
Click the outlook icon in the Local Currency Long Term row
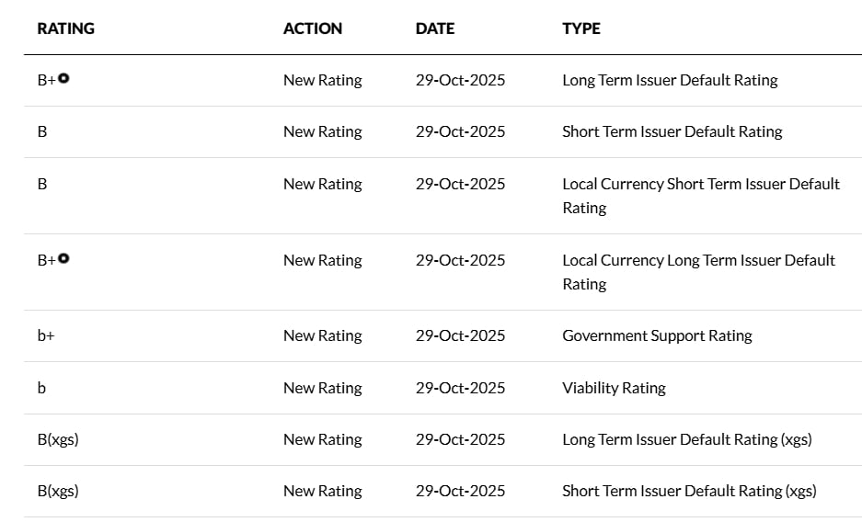63,258
